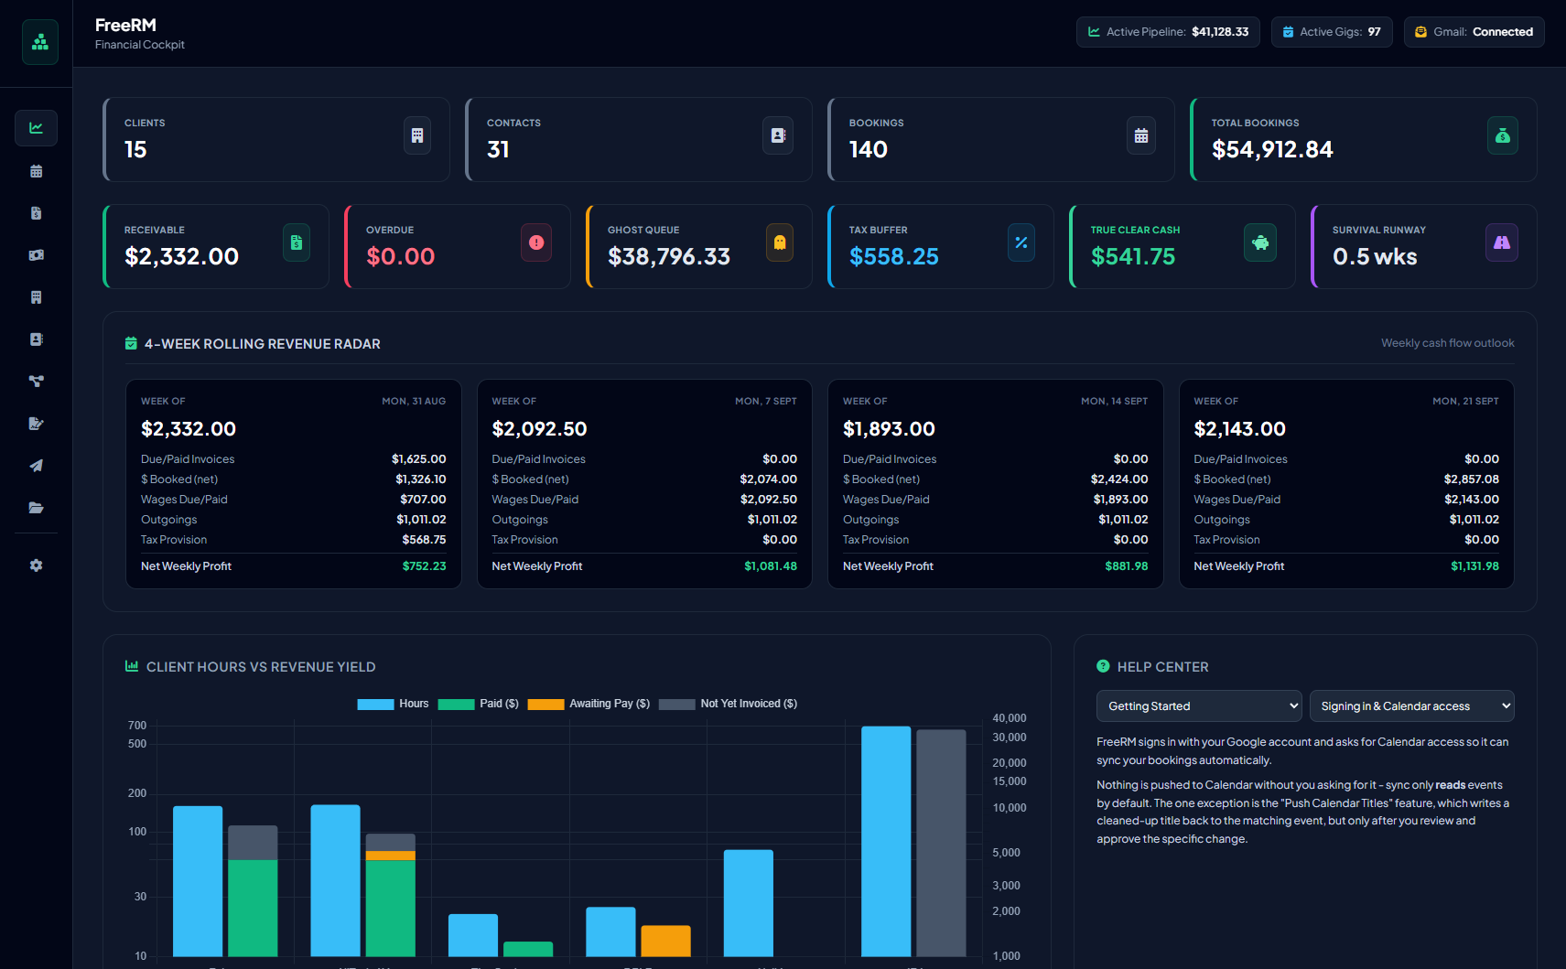The image size is (1566, 969).
Task: Click the Revenue Radar calendar-check icon
Action: [131, 343]
